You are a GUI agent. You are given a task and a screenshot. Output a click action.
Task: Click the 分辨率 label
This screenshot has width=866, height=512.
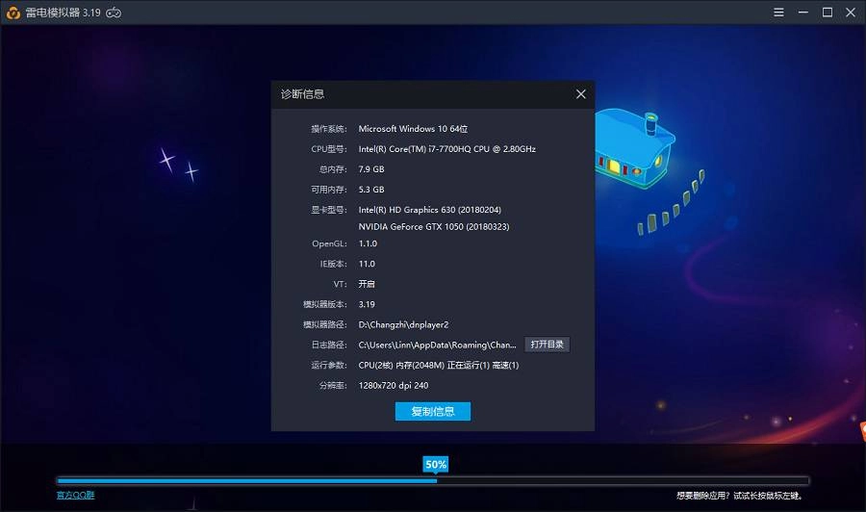[x=333, y=386]
